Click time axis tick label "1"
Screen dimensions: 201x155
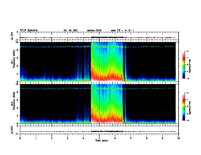click(36, 138)
